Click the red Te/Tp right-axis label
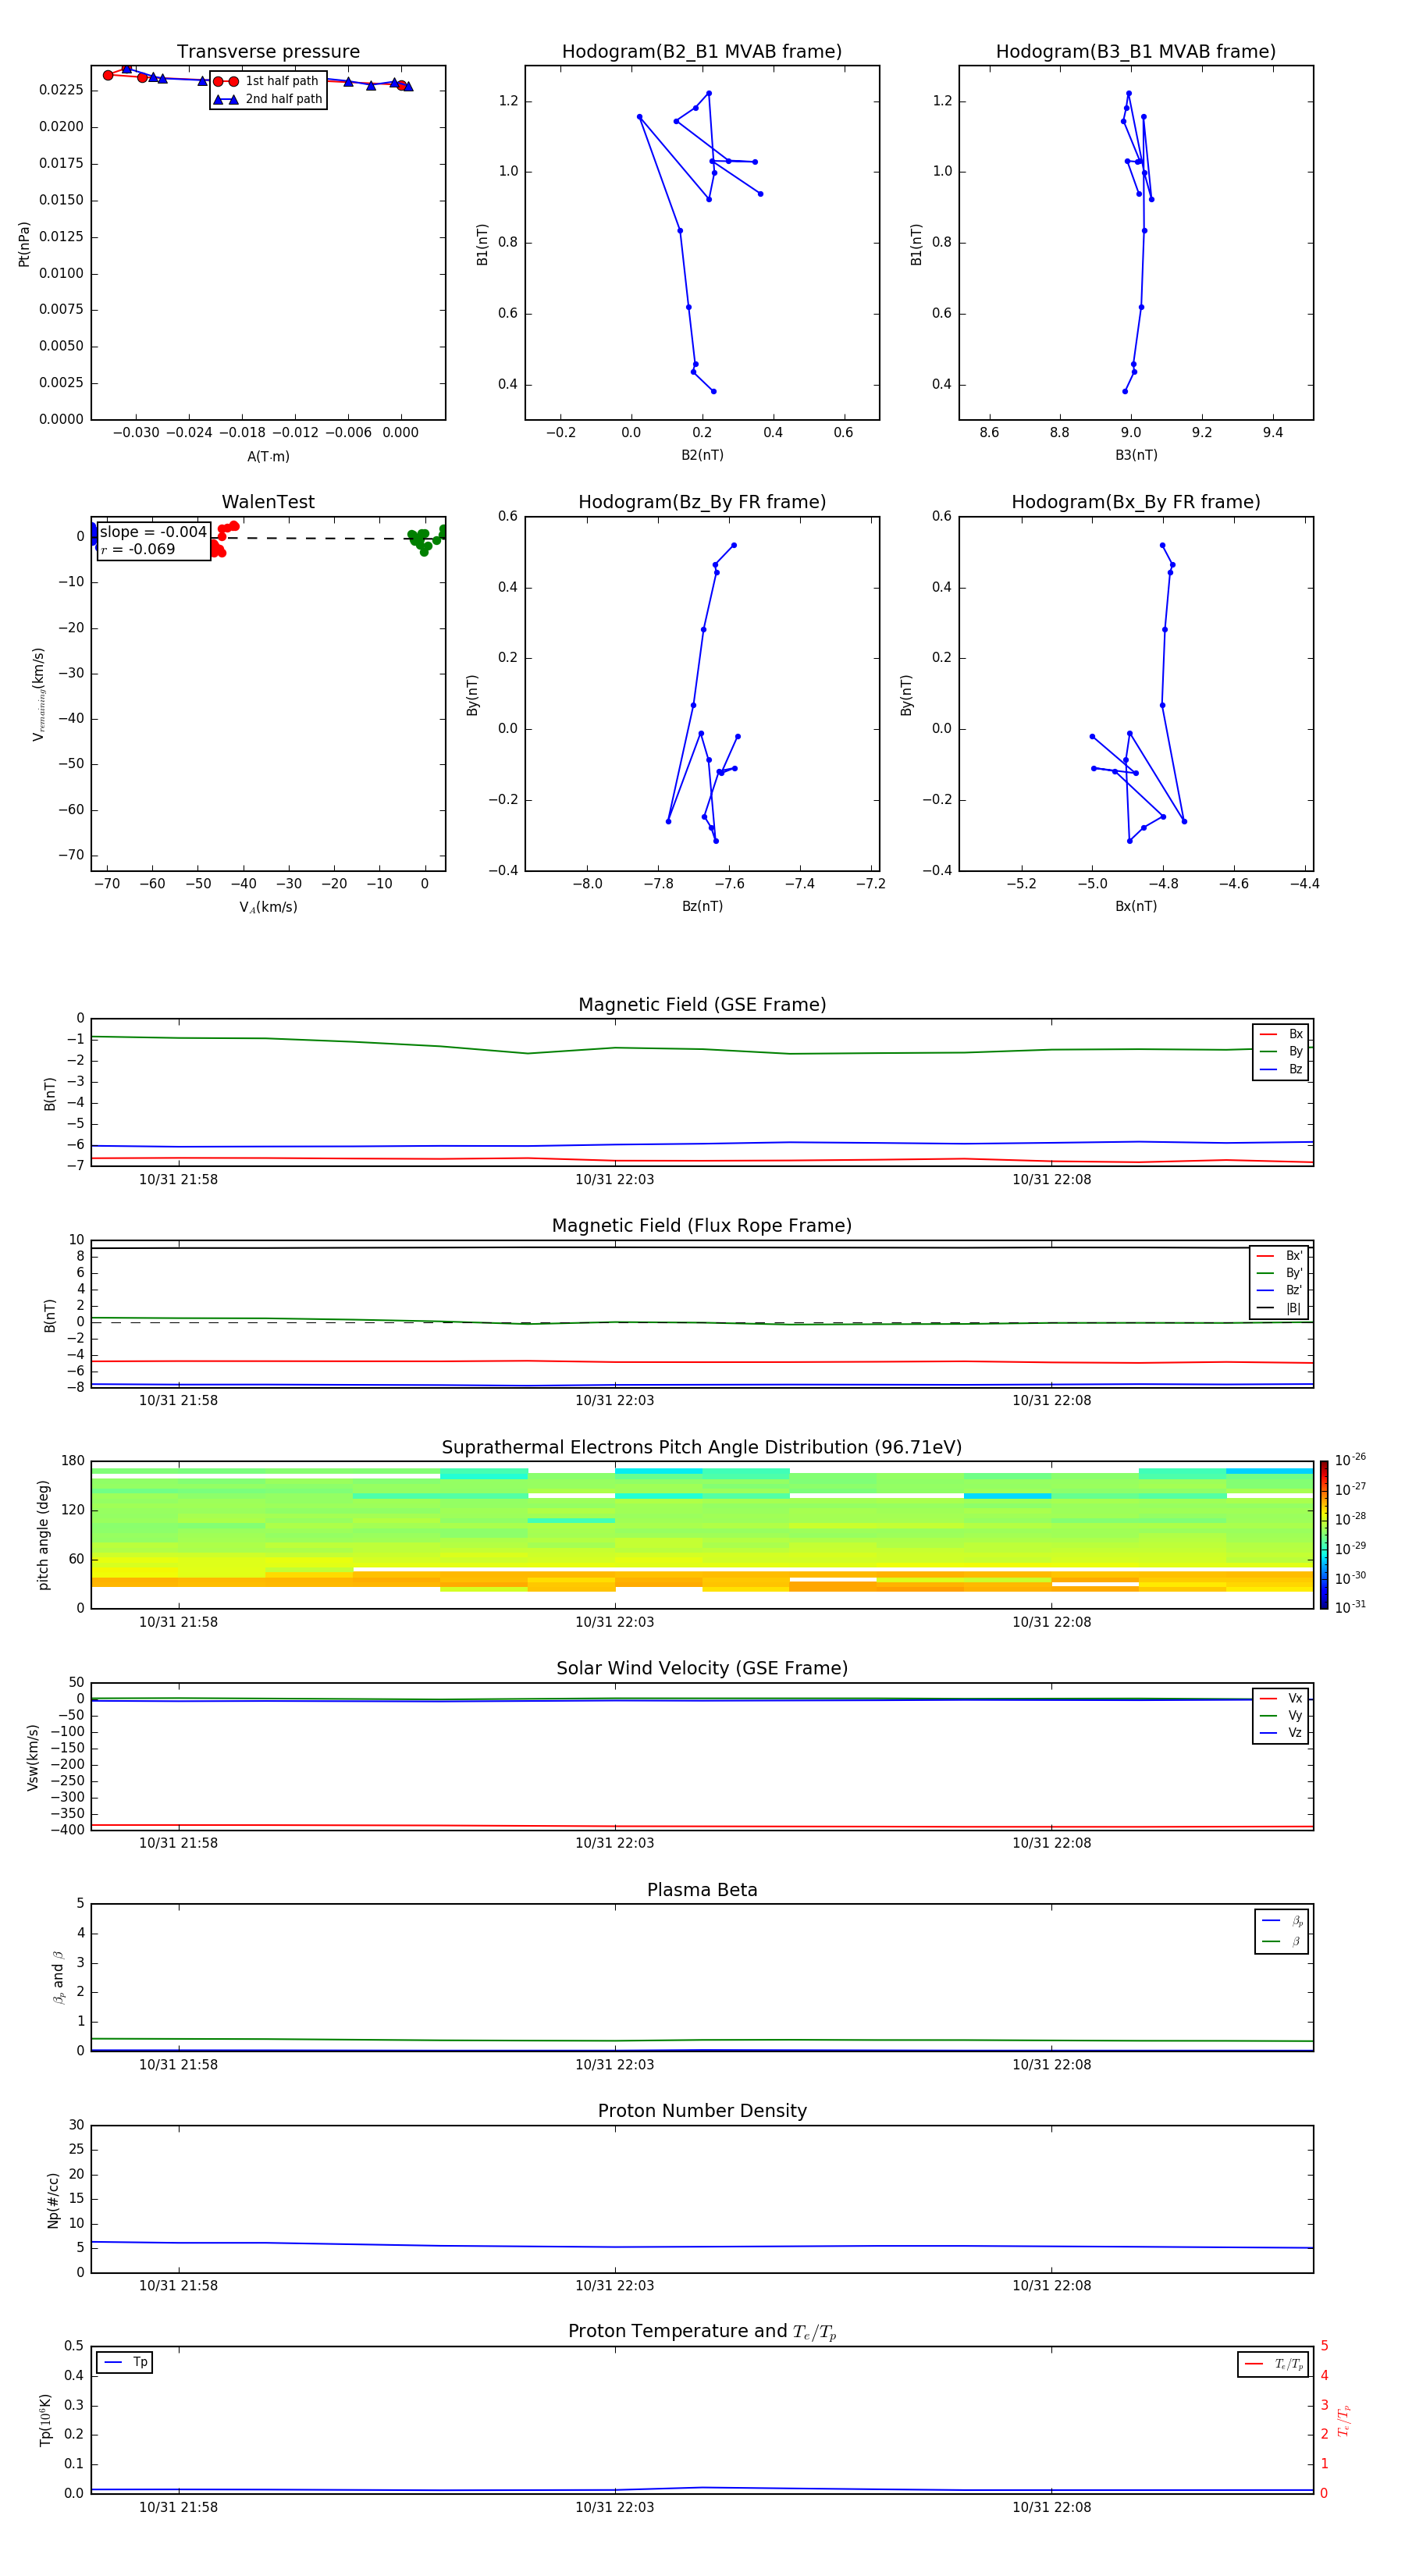The width and height of the screenshot is (1405, 2576). [1344, 2420]
